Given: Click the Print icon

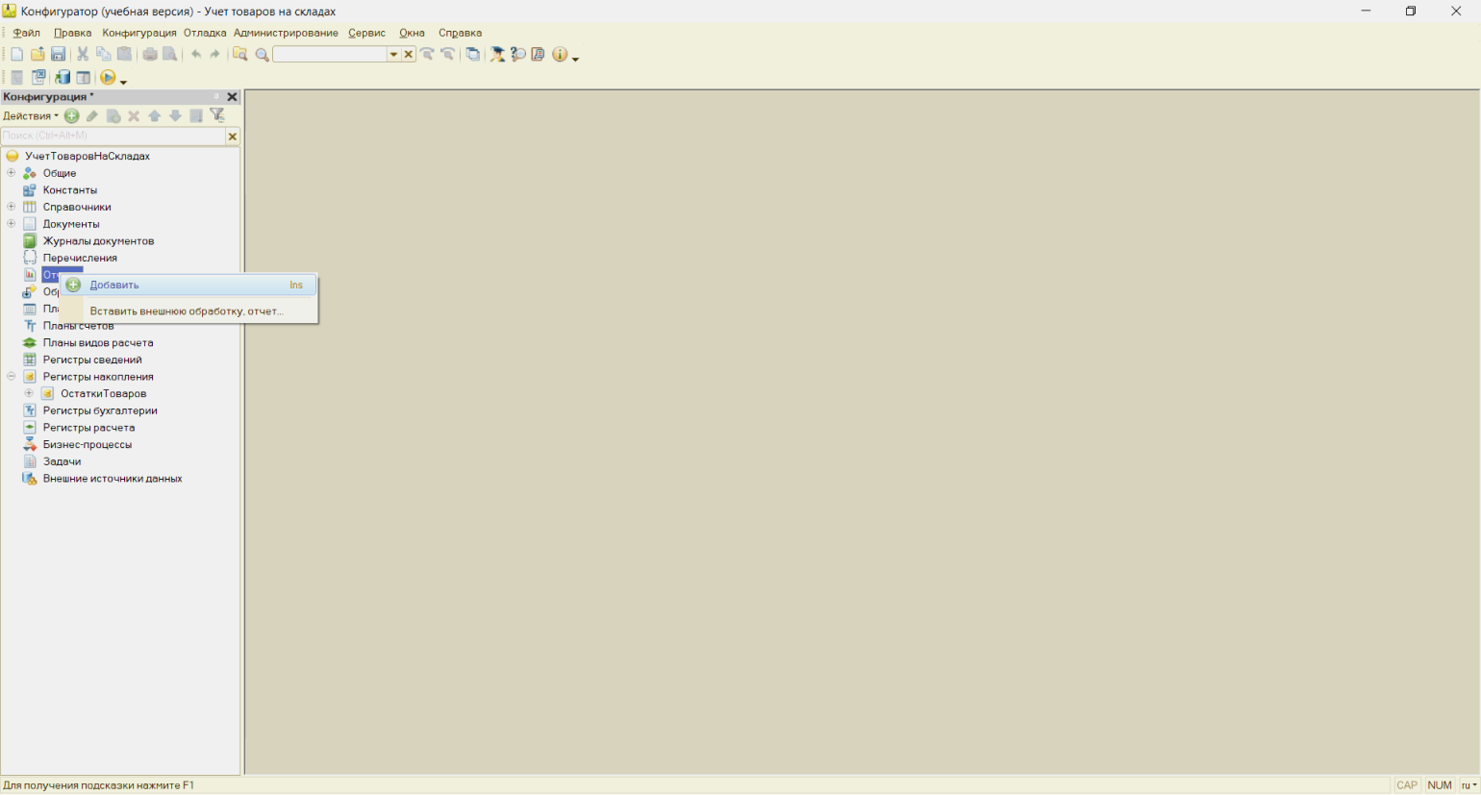Looking at the screenshot, I should [150, 55].
